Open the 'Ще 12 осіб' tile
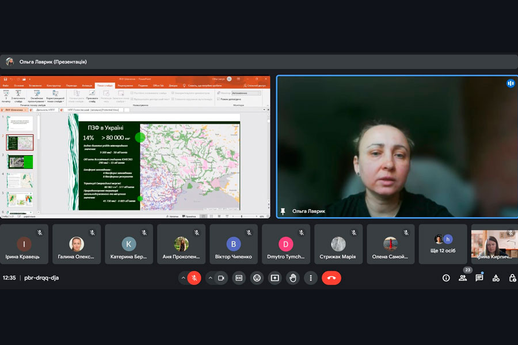 pos(443,244)
